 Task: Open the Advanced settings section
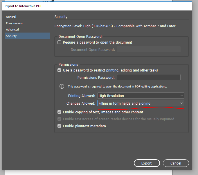coord(12,30)
